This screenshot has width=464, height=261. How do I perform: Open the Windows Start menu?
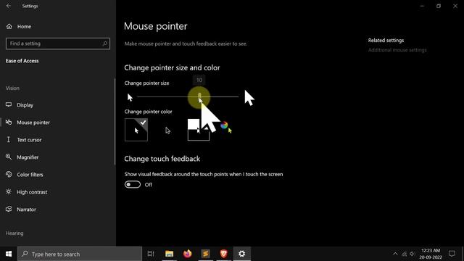(9, 254)
